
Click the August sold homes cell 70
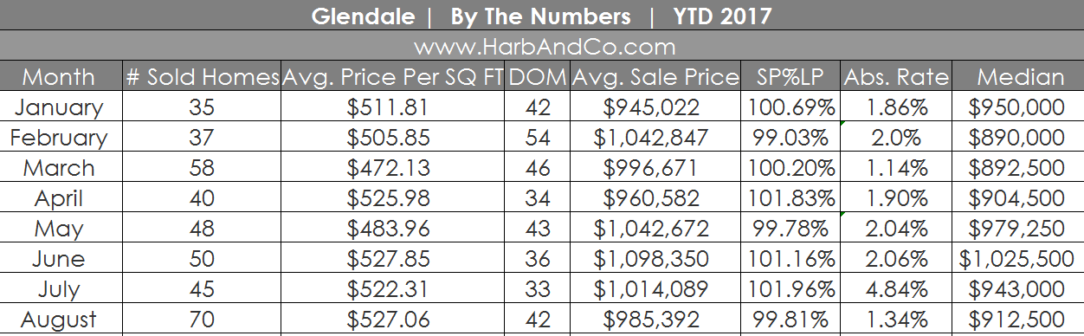[x=203, y=320]
